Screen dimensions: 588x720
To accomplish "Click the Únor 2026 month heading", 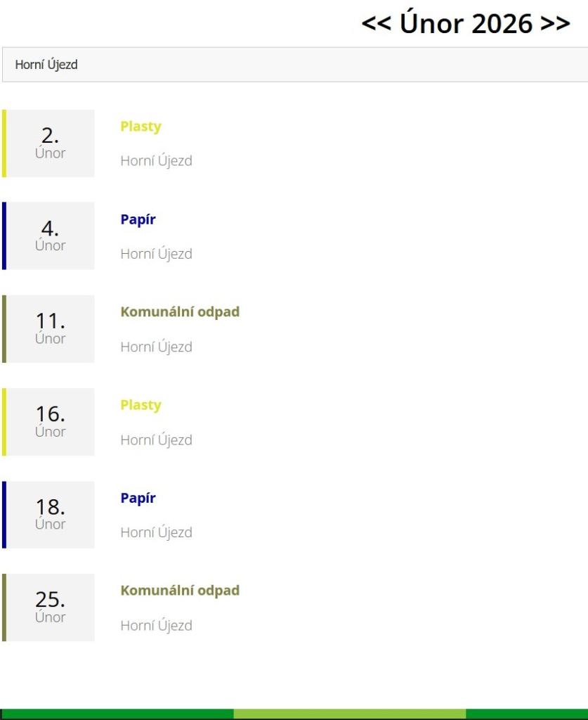I will [464, 24].
